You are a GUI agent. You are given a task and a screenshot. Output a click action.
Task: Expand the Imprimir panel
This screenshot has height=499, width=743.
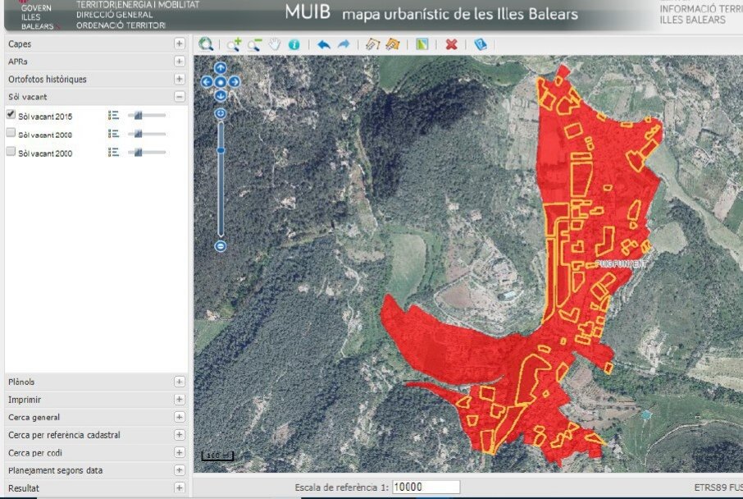(179, 400)
